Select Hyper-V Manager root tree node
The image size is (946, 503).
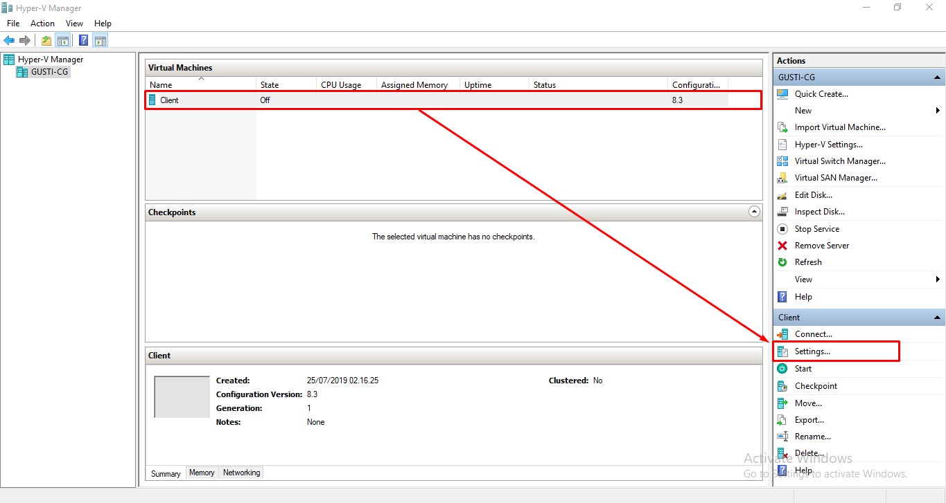[51, 60]
